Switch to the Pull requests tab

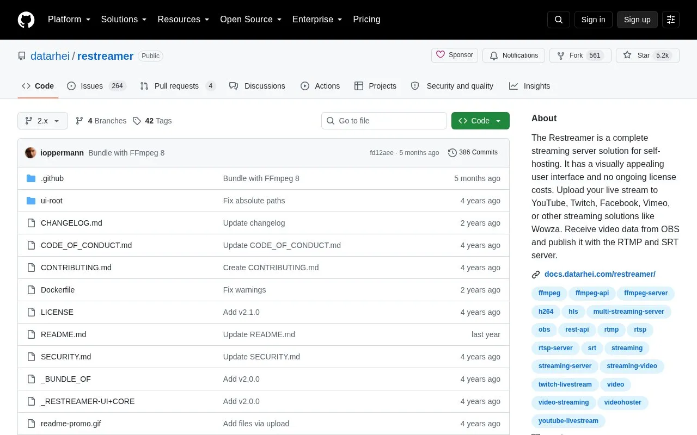(178, 86)
